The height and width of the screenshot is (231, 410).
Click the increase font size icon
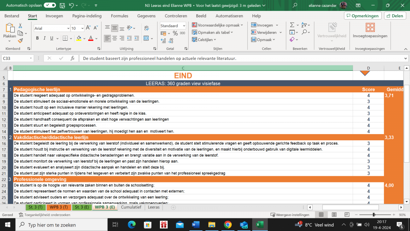pyautogui.click(x=88, y=28)
